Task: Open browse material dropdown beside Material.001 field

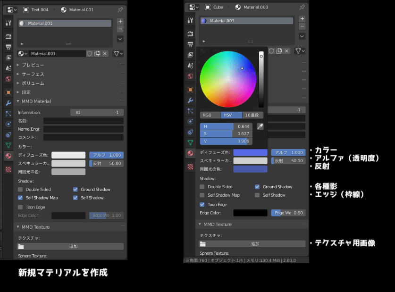Action: (23, 54)
